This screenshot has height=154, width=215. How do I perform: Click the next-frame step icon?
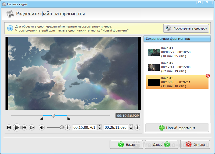point(32,127)
